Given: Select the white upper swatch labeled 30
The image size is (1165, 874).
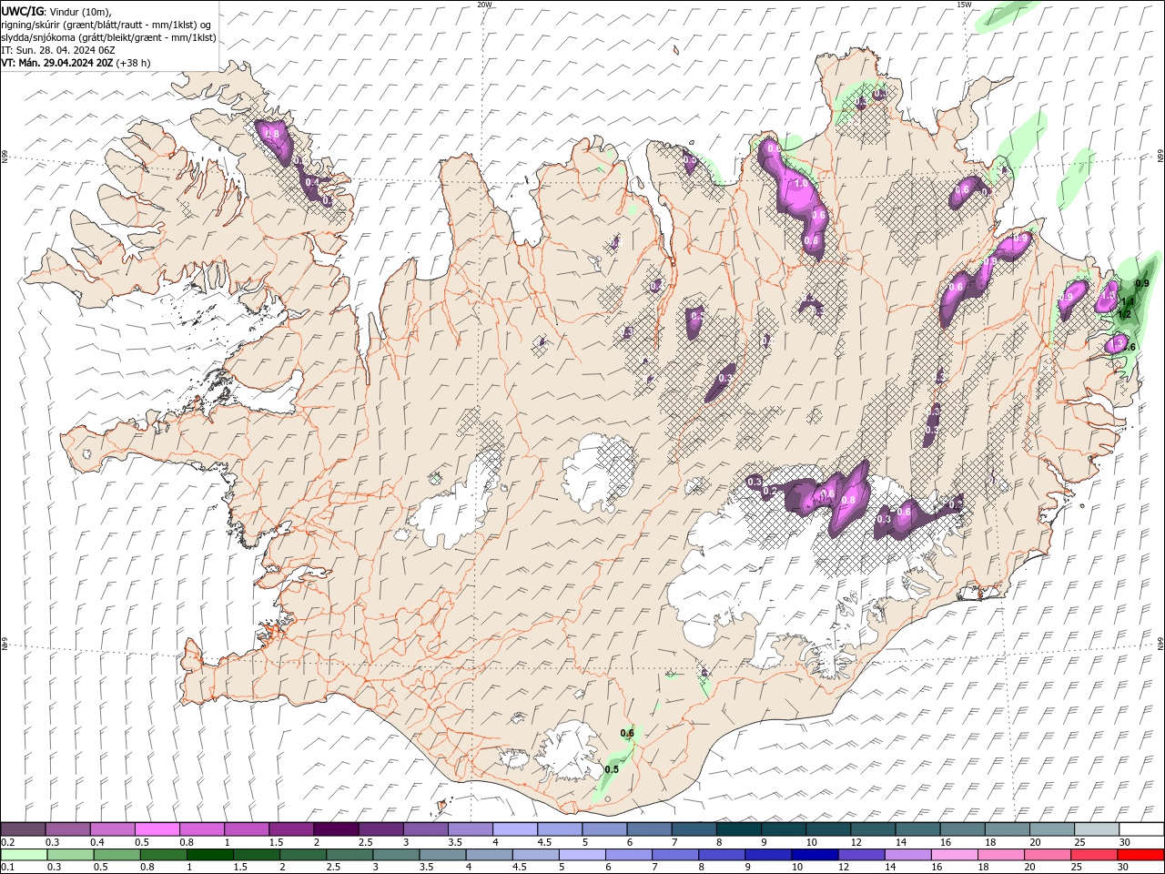Looking at the screenshot, I should pyautogui.click(x=1140, y=829).
